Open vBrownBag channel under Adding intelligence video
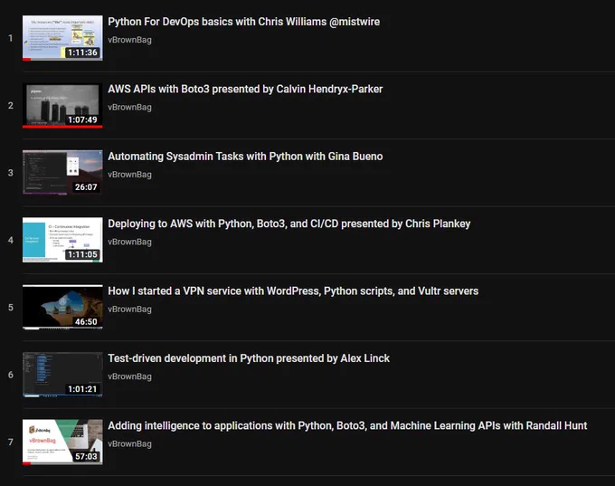The height and width of the screenshot is (486, 615). 130,443
